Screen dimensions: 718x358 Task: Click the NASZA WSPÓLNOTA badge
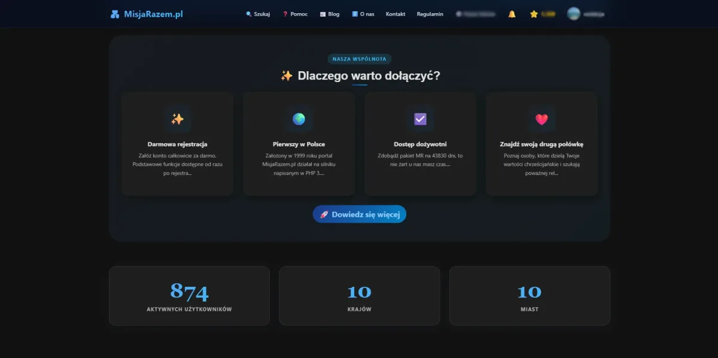[x=360, y=59]
